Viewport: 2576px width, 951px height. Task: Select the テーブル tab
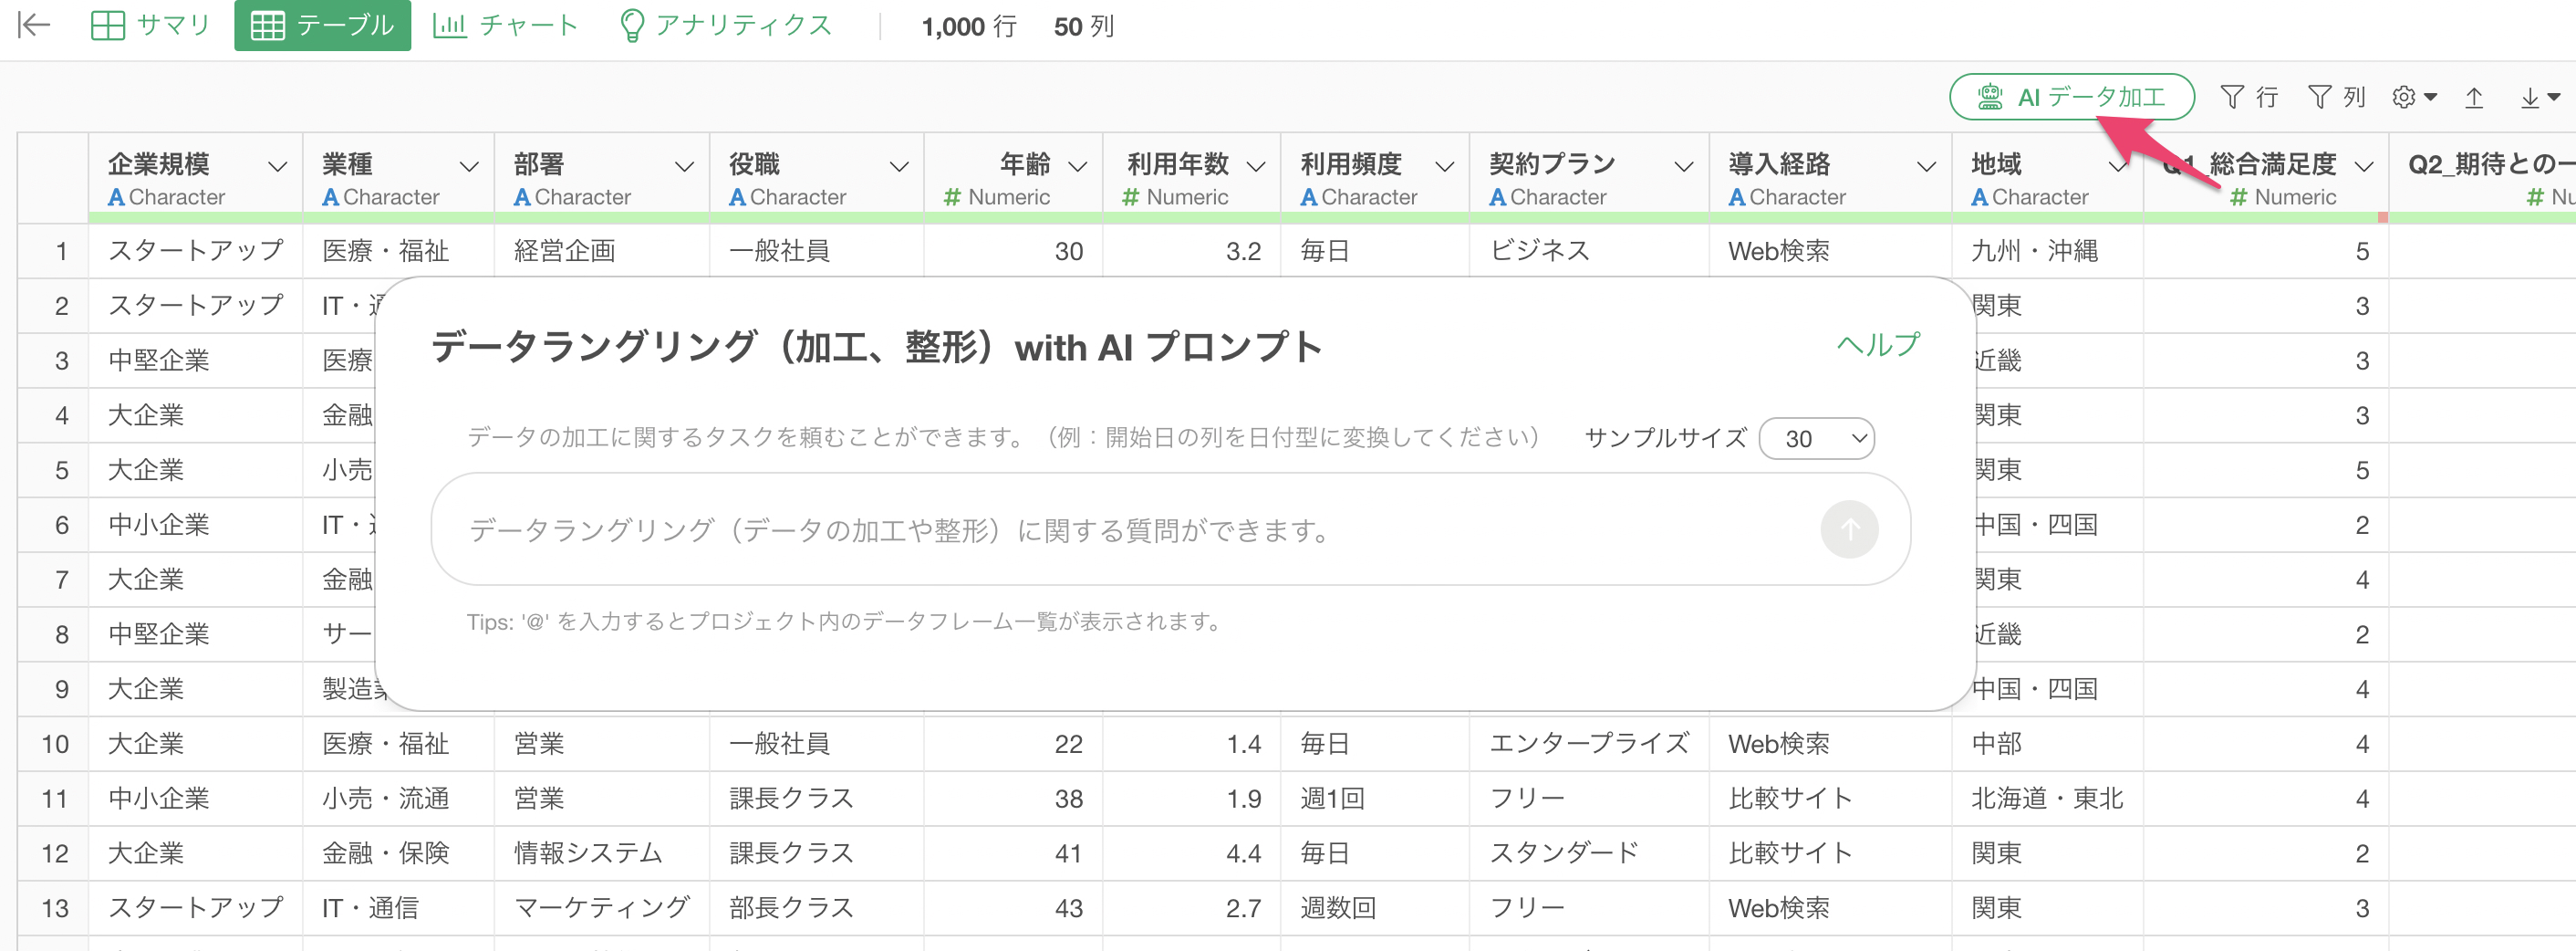(322, 25)
